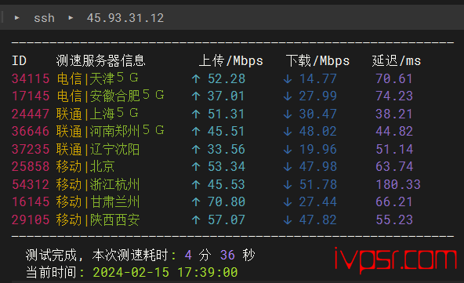The width and height of the screenshot is (464, 283).
Task: Click the 延迟/ms column header
Action: (397, 60)
